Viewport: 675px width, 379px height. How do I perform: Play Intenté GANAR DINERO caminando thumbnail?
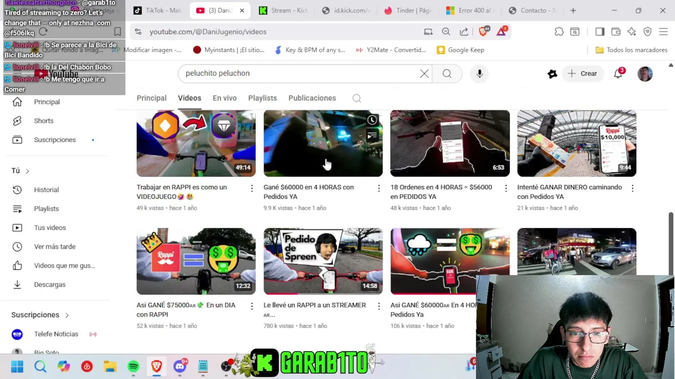(577, 143)
